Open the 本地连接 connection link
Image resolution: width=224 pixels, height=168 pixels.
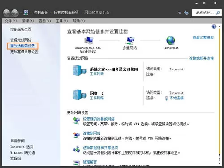pos(177,98)
